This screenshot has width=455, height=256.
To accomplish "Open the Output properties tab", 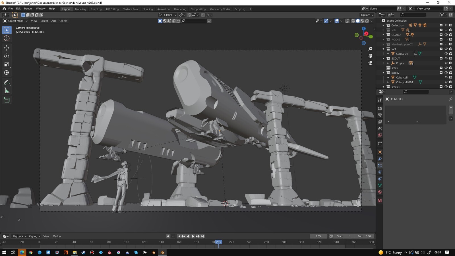I will click(x=380, y=115).
